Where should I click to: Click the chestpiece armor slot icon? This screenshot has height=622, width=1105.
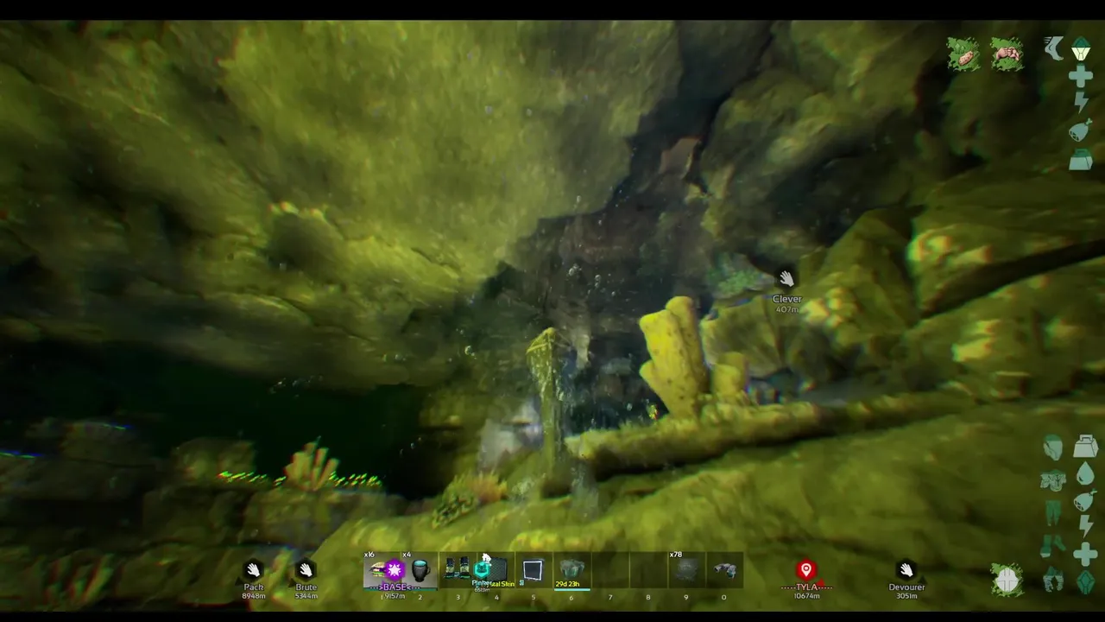click(x=1052, y=480)
